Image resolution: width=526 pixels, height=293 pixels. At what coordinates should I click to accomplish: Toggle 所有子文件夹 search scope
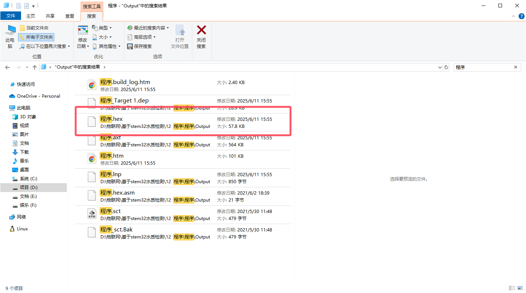pyautogui.click(x=36, y=37)
